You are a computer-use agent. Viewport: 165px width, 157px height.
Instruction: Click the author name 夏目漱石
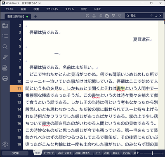pos(141,40)
